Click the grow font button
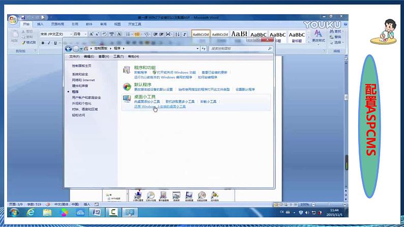Image resolution: width=404 pixels, height=227 pixels. pos(91,34)
